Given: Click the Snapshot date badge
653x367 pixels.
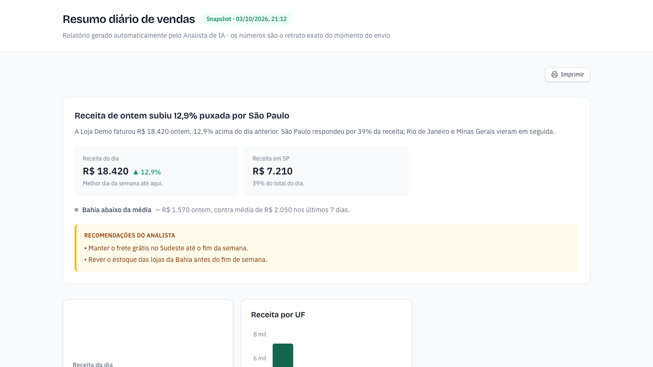Looking at the screenshot, I should (247, 19).
